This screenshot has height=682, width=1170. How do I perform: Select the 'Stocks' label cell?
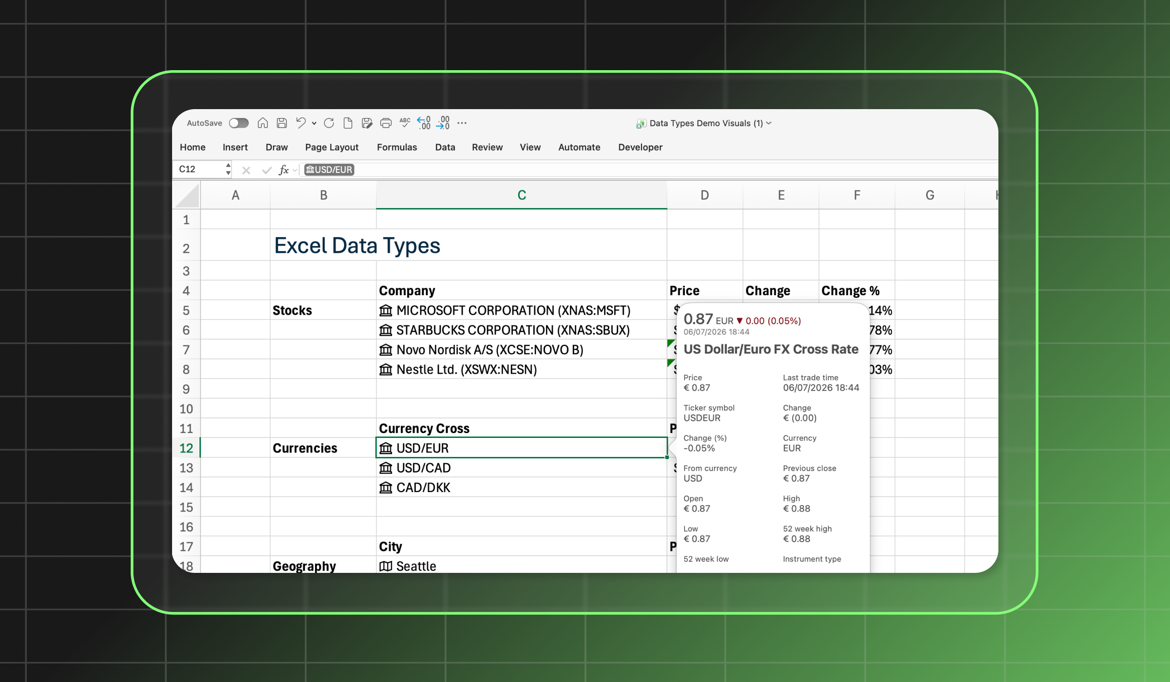tap(323, 310)
